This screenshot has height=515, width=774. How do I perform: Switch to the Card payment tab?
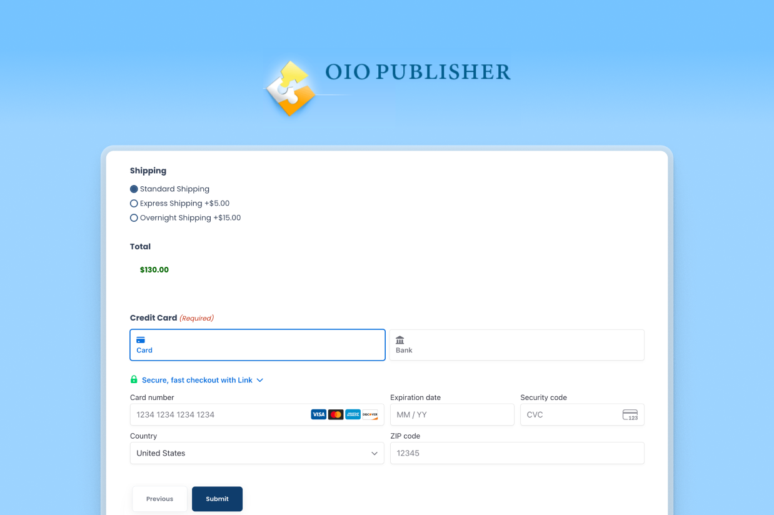257,345
